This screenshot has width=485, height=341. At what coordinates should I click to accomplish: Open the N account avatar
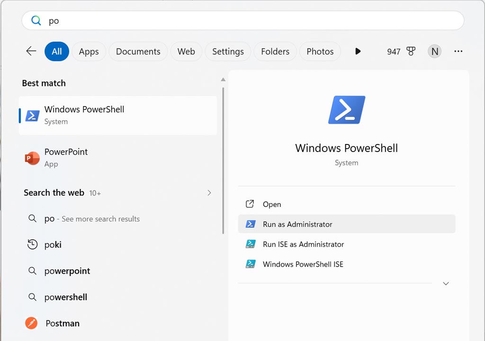coord(435,51)
